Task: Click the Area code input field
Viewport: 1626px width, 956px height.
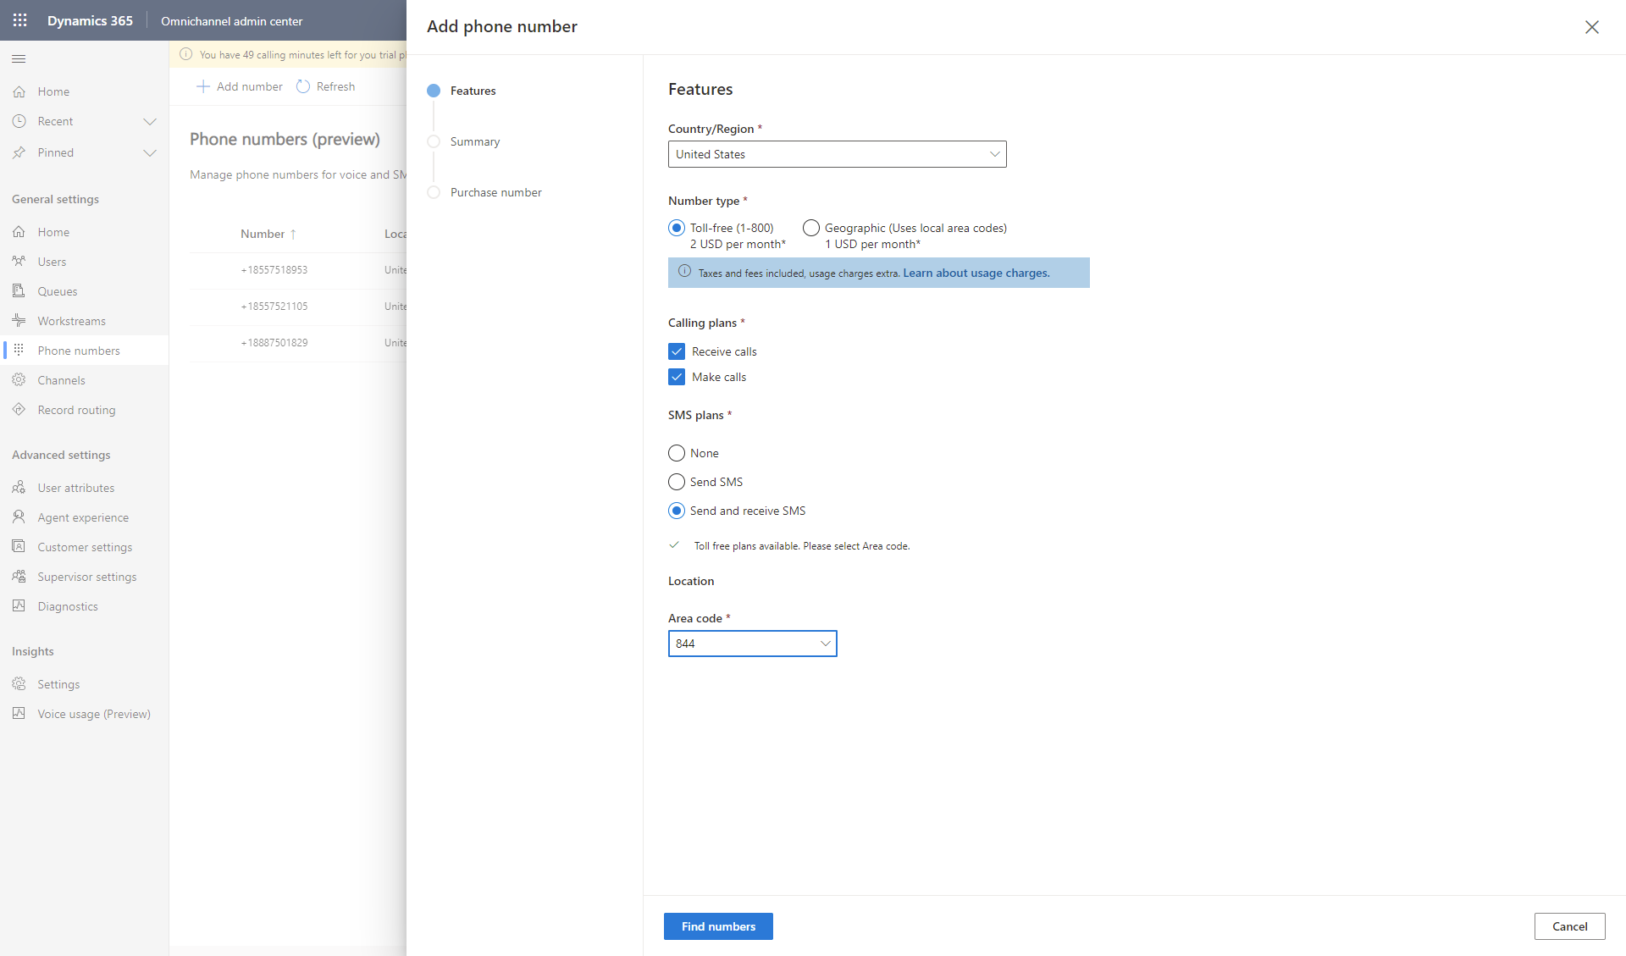Action: click(x=753, y=643)
